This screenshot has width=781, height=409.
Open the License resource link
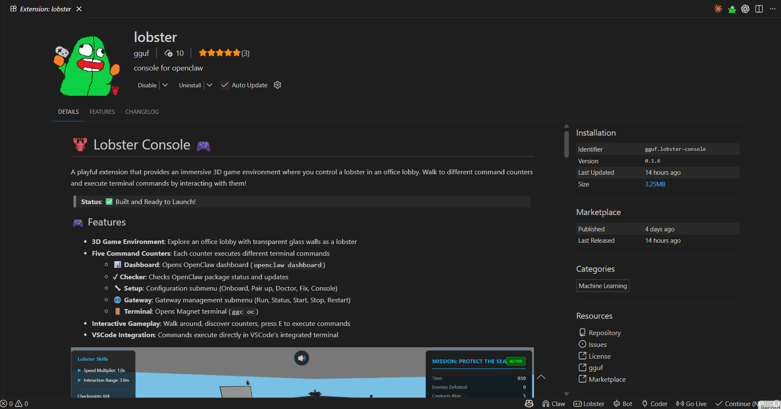point(600,356)
